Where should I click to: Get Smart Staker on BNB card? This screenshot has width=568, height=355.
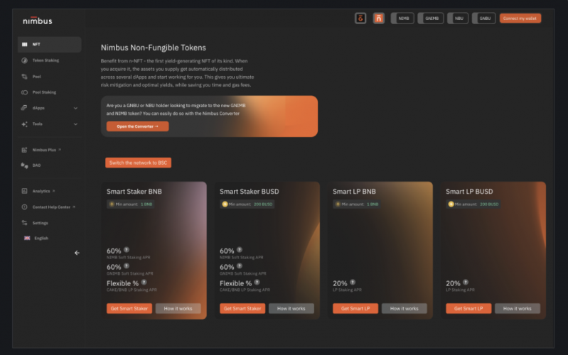click(x=129, y=308)
